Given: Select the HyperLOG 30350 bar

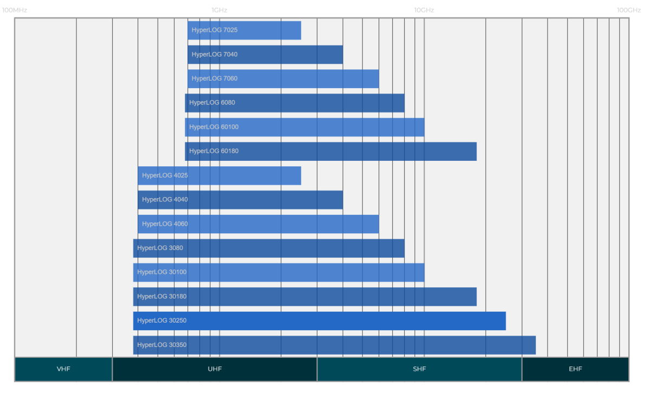Looking at the screenshot, I should (334, 345).
